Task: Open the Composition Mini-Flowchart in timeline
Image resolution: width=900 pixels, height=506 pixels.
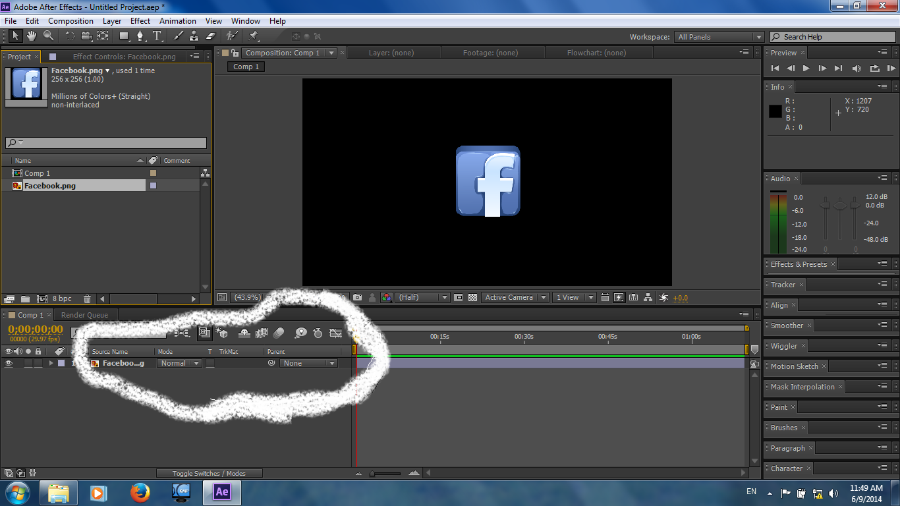Action: [x=182, y=333]
